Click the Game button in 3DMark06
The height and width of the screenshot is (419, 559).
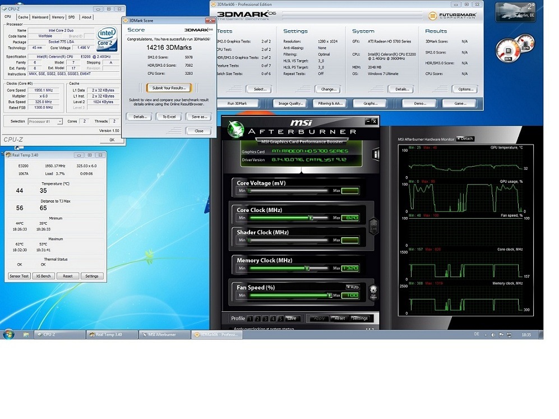coord(460,103)
